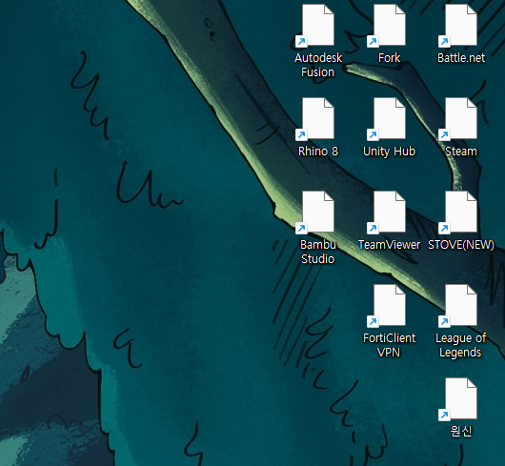Click the "Unity Hub" label text
Viewport: 505px width, 466px height.
389,152
